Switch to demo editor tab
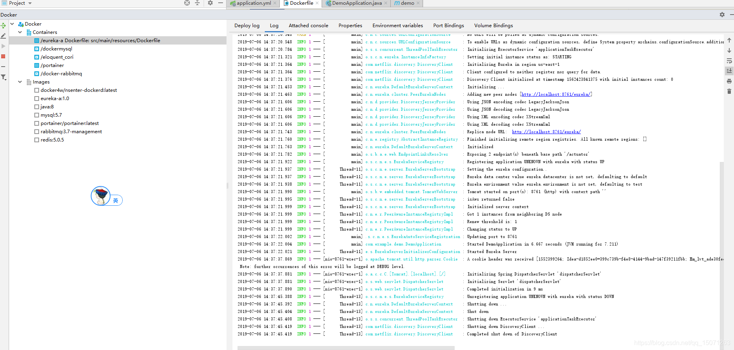734x350 pixels. click(x=408, y=3)
